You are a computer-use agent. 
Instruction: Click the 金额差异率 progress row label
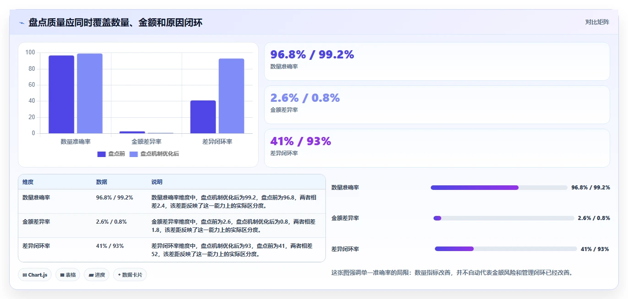point(345,218)
